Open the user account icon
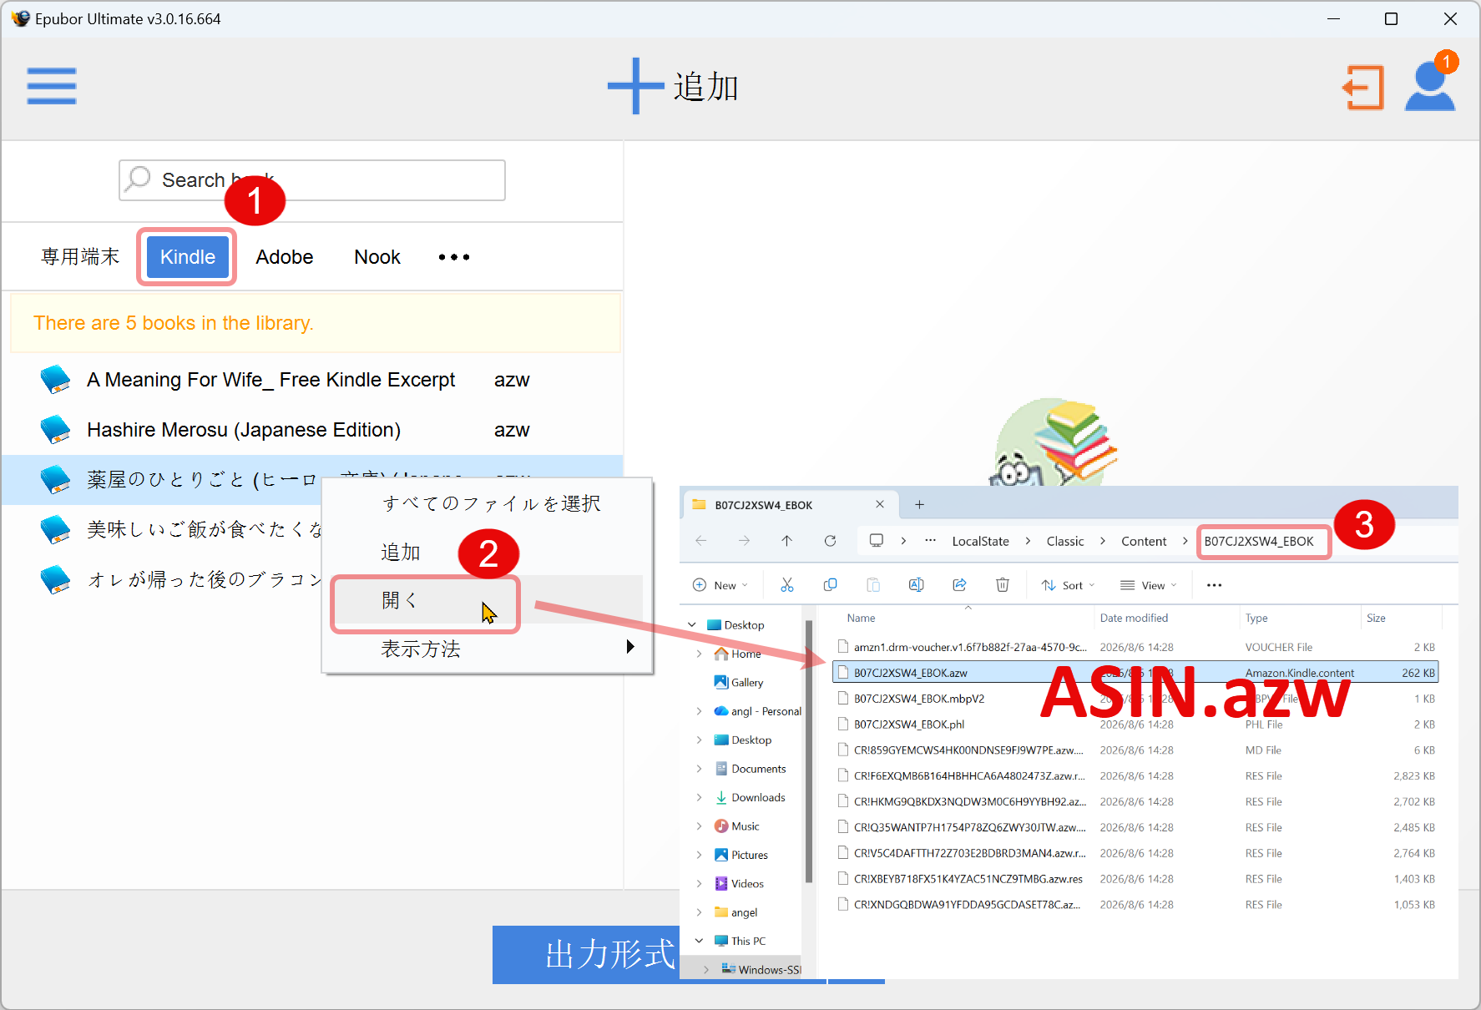This screenshot has height=1010, width=1481. click(x=1430, y=87)
